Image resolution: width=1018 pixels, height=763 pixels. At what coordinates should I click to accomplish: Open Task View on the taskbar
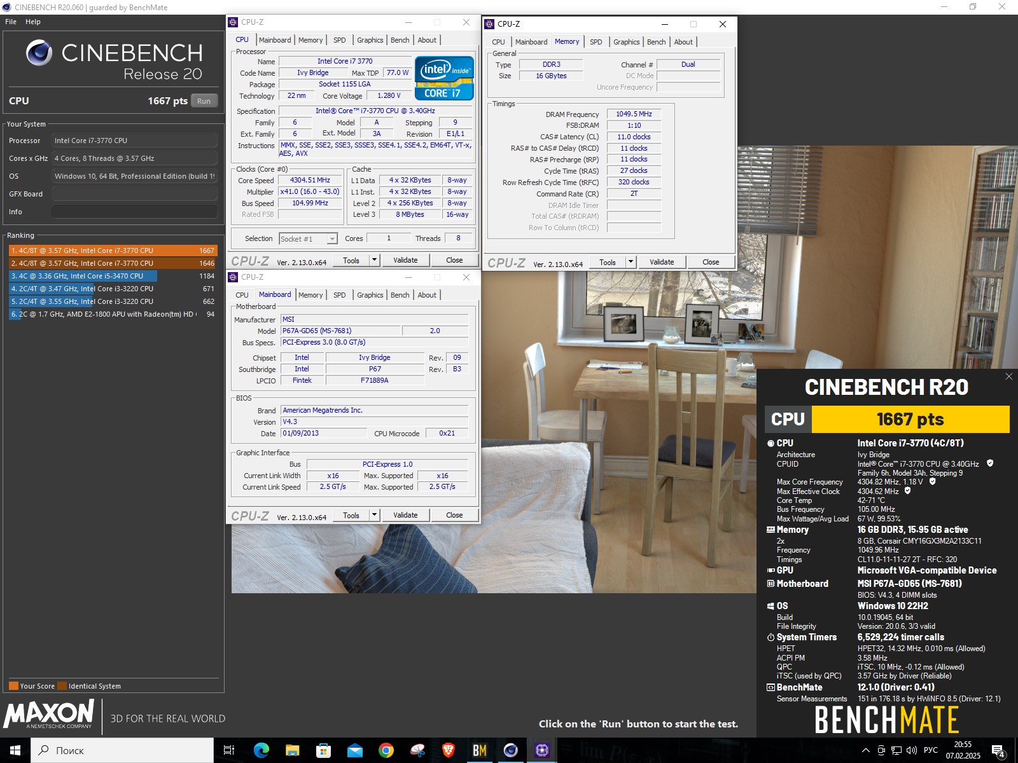tap(229, 750)
